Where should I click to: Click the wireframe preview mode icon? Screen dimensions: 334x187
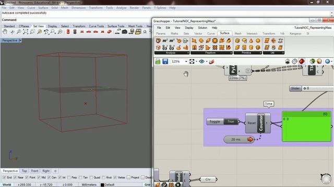(x=294, y=61)
